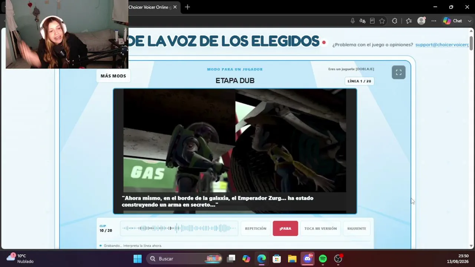The width and height of the screenshot is (475, 267).
Task: Toggle fullscreen for the dubbing stage
Action: coord(399,72)
